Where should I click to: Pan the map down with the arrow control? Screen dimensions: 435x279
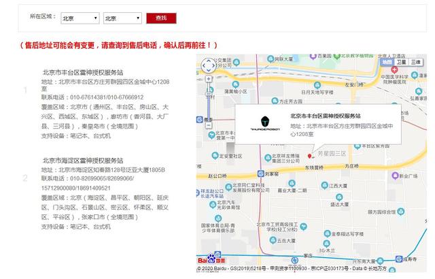[208, 70]
